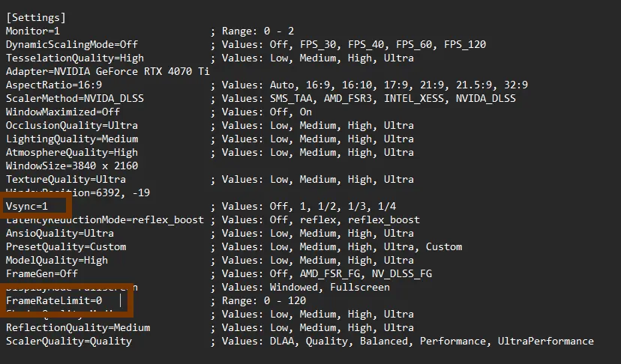Click the ModelQuality=High setting
The image size is (621, 364).
click(57, 261)
